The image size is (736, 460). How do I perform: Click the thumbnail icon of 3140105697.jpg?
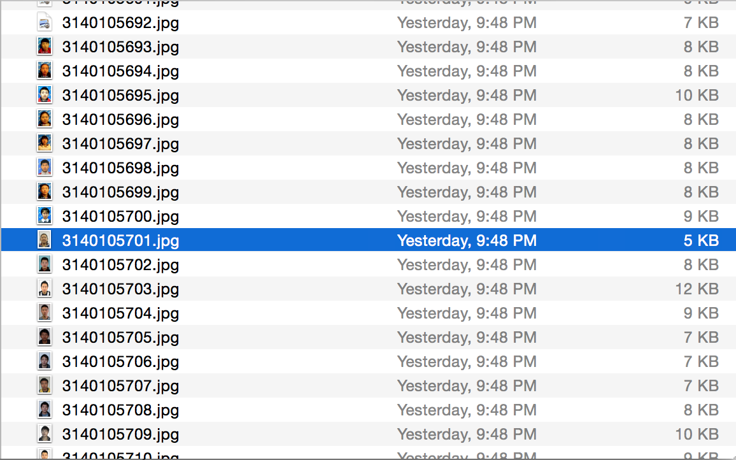tap(45, 143)
